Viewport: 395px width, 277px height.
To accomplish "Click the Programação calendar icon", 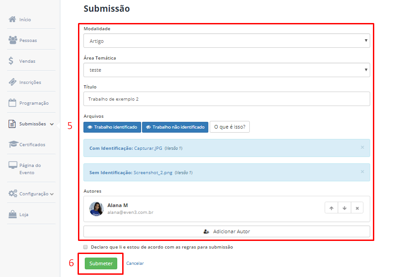I will click(12, 102).
